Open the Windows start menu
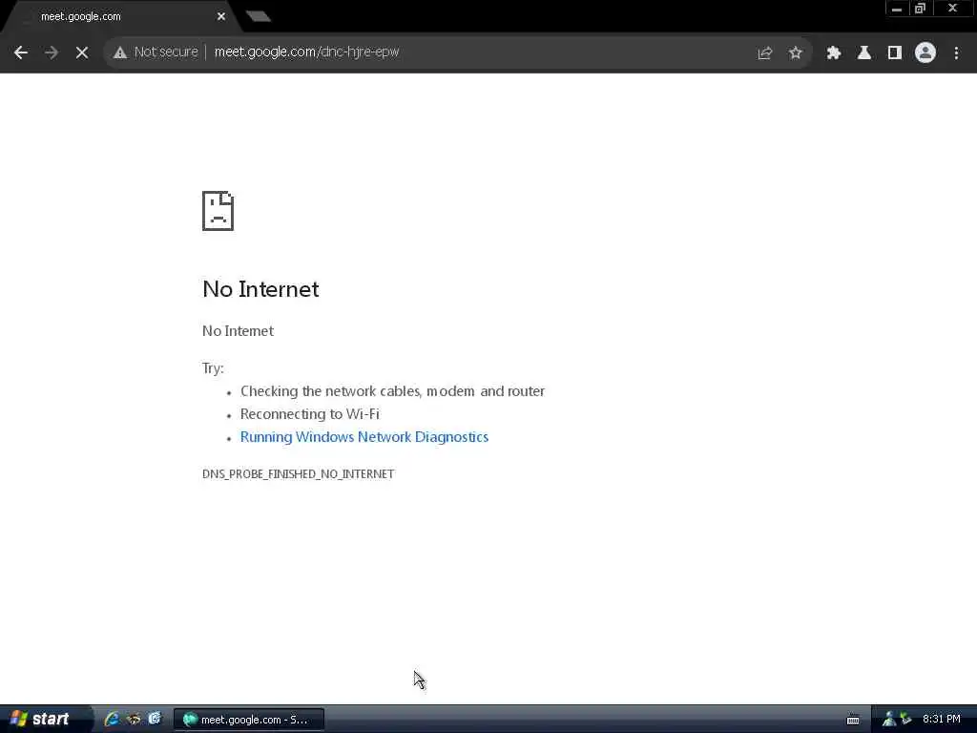This screenshot has width=977, height=733. pyautogui.click(x=44, y=720)
